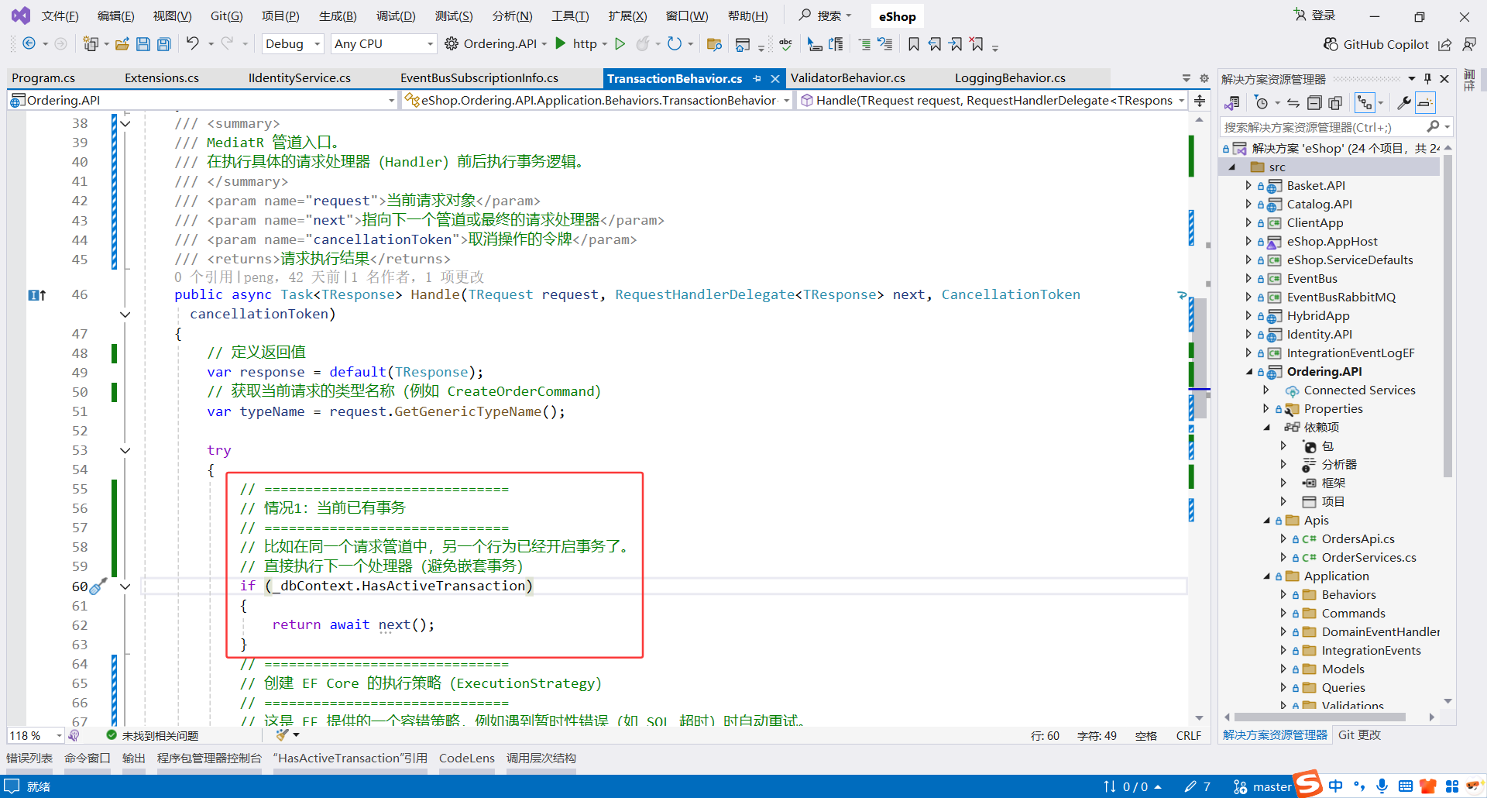Open the Debug configuration dropdown
The image size is (1487, 798).
pos(293,44)
